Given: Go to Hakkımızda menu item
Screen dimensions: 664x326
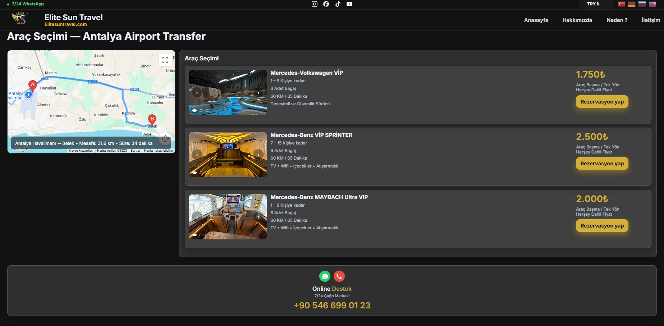Looking at the screenshot, I should [x=577, y=20].
